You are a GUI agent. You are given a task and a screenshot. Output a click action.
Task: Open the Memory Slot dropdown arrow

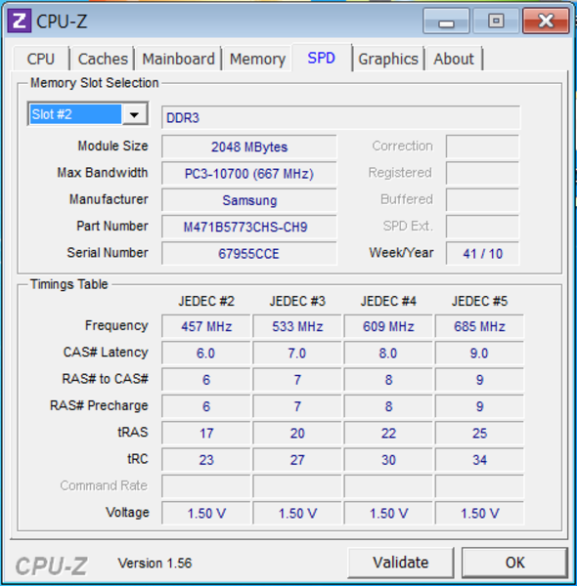[134, 114]
